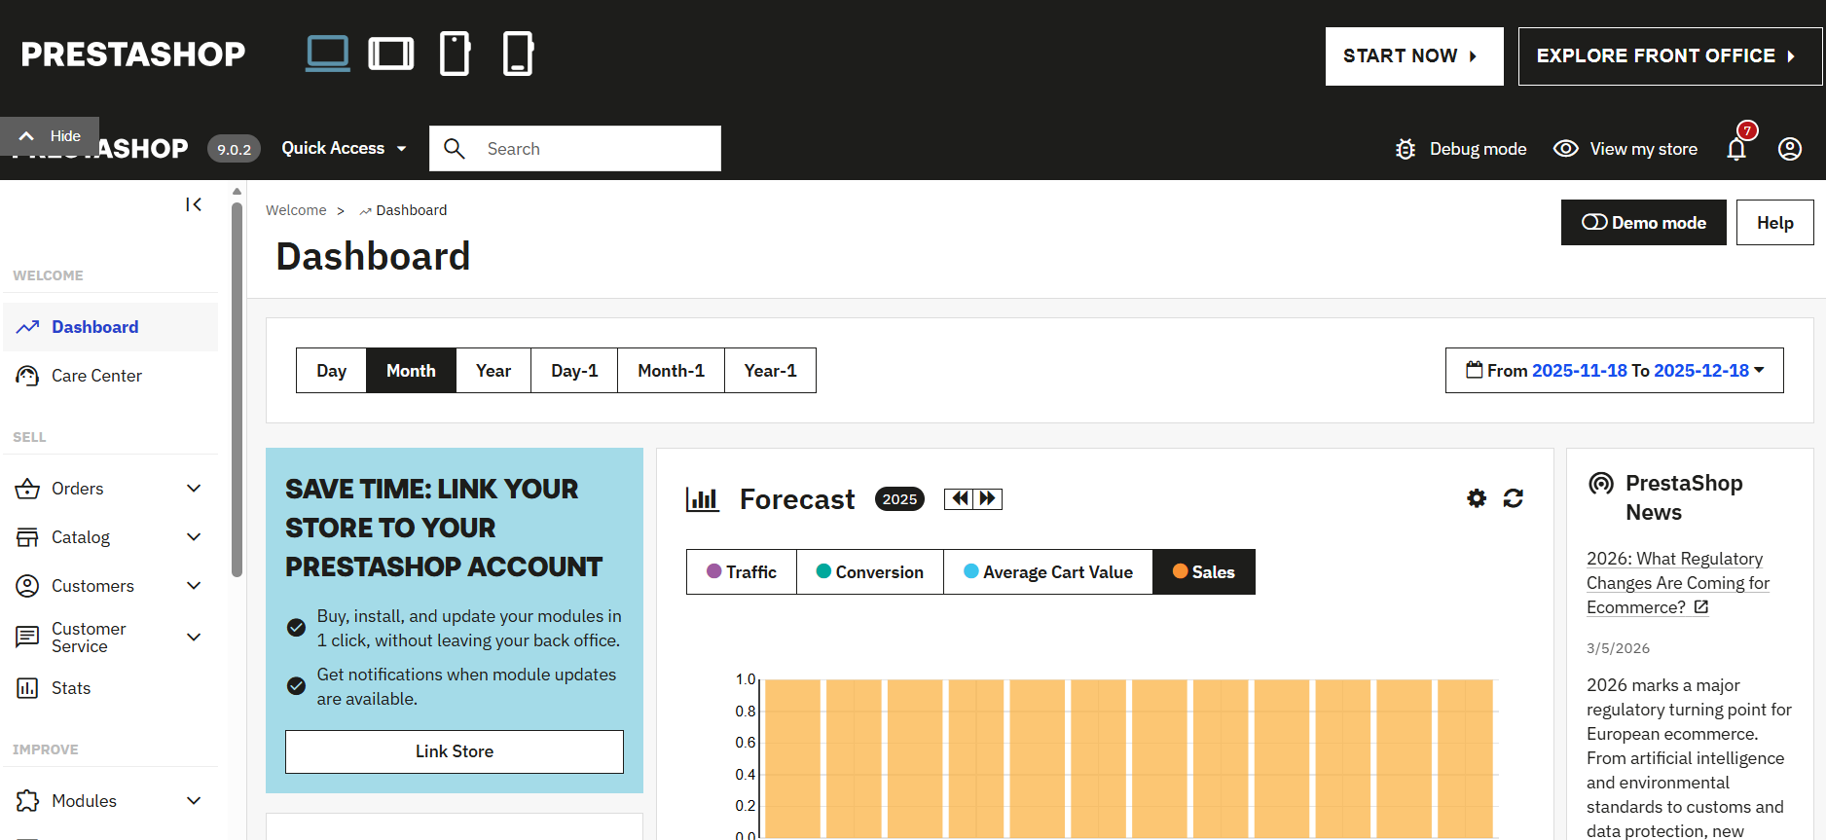This screenshot has width=1826, height=840.
Task: Click the PRESTASHOP logo in top bar
Action: (133, 55)
